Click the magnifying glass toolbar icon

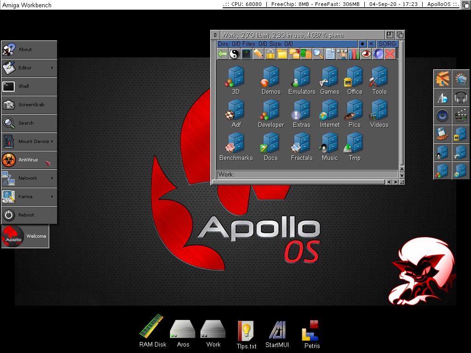coord(318,54)
